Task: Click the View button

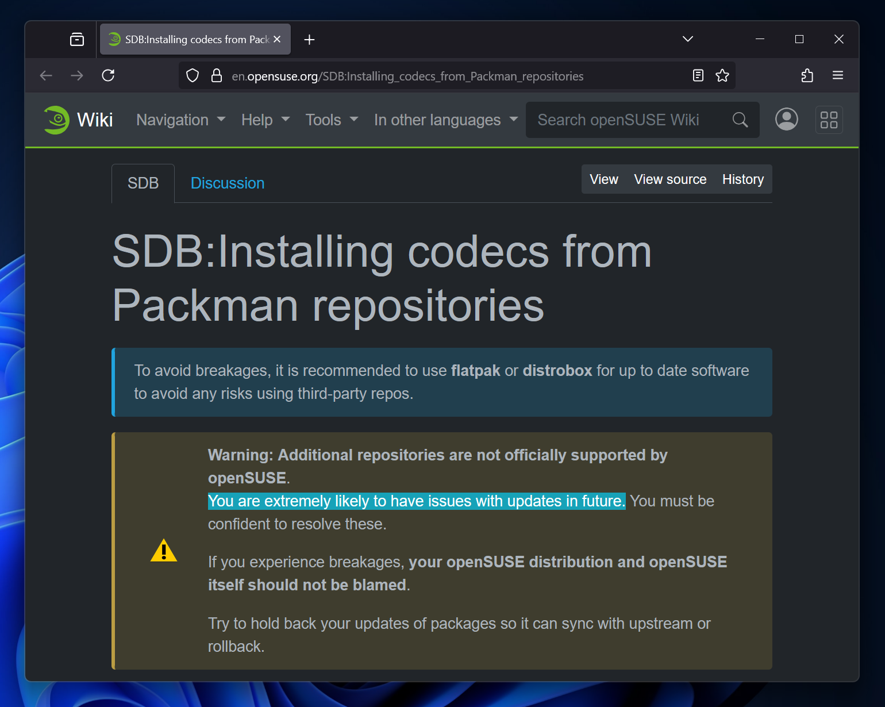Action: [604, 179]
